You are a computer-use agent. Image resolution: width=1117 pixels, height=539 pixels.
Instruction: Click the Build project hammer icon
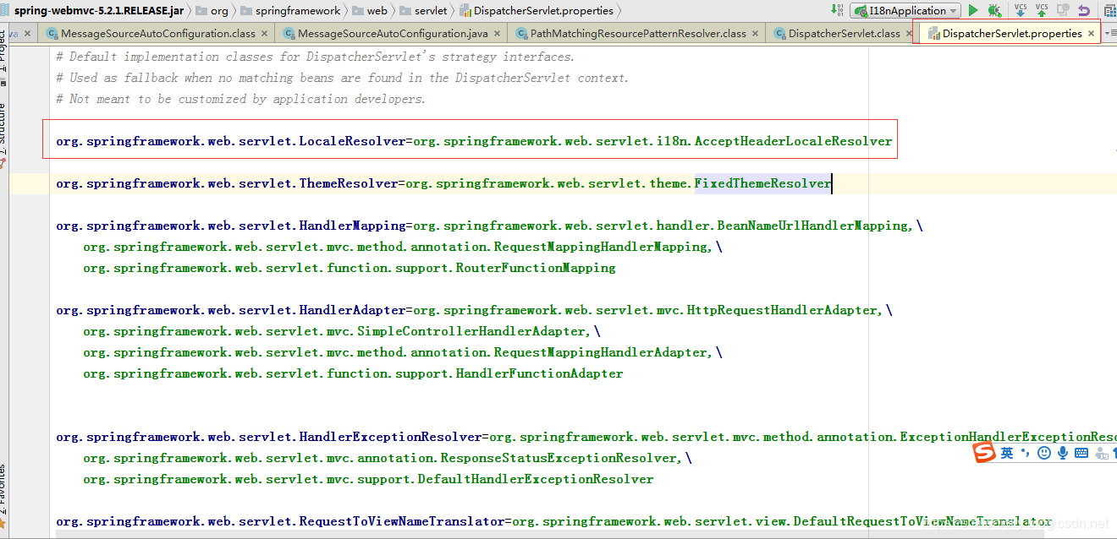pyautogui.click(x=837, y=10)
